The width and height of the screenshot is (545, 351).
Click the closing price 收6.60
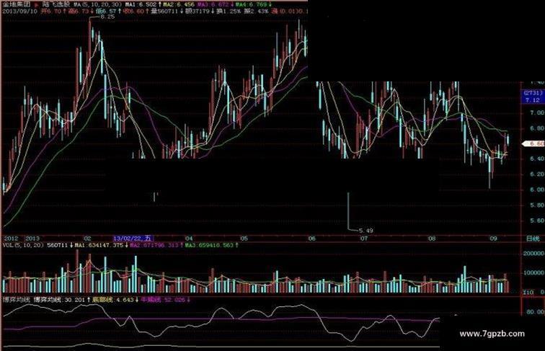coord(133,12)
